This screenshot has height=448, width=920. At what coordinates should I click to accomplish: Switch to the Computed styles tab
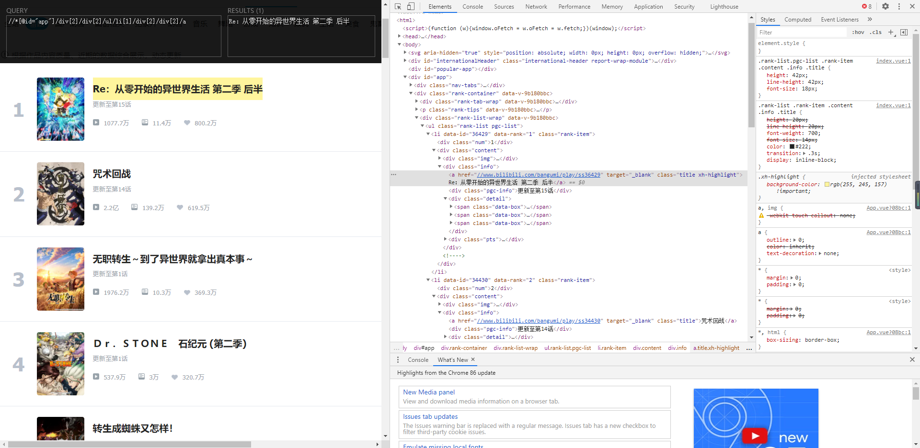tap(798, 20)
